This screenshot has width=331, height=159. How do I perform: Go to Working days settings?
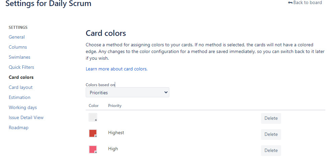click(23, 107)
